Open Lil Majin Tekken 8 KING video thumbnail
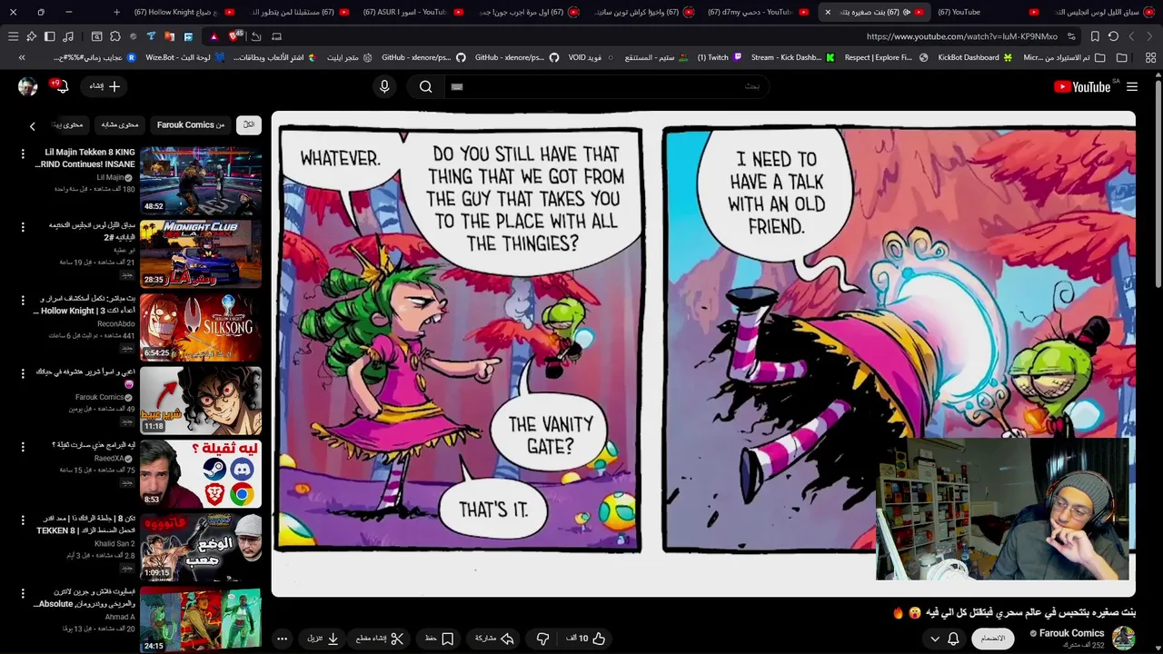Image resolution: width=1163 pixels, height=654 pixels. pyautogui.click(x=201, y=180)
